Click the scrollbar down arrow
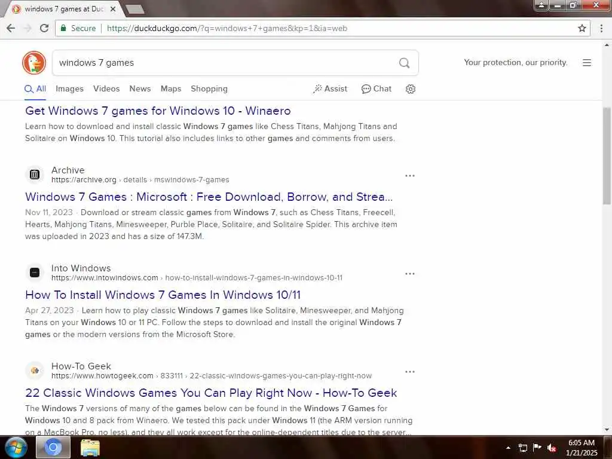The image size is (612, 459). tap(607, 430)
